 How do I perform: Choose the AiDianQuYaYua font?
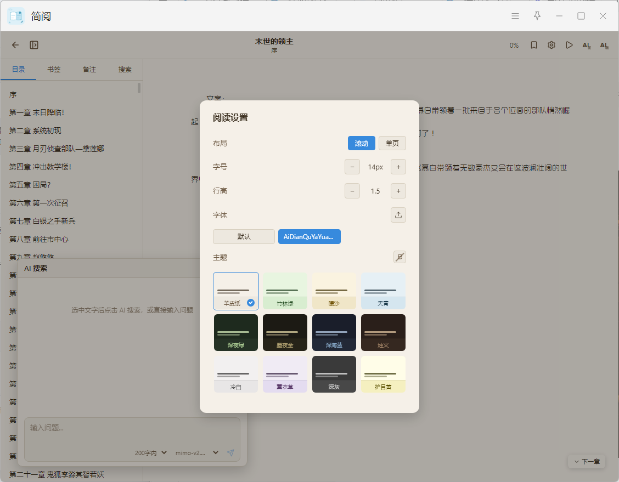(309, 237)
